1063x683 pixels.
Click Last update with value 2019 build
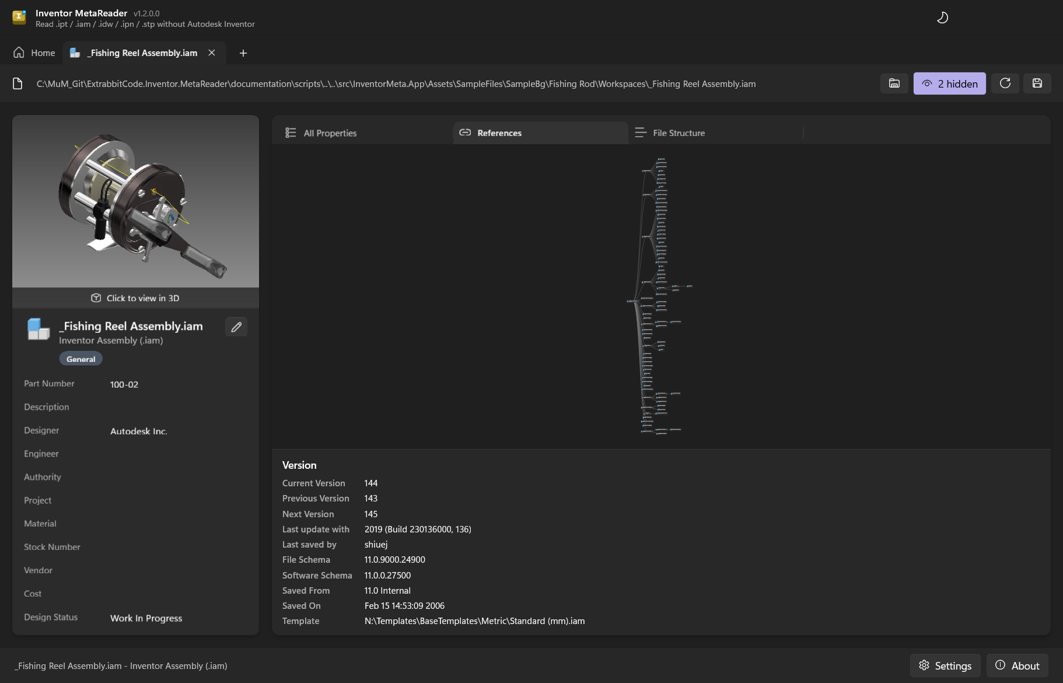click(x=418, y=529)
